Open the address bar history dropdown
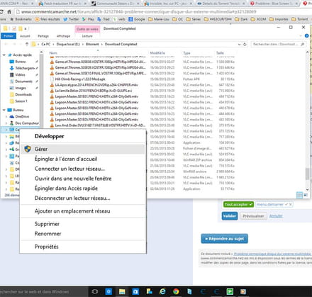The image size is (312, 297). [239, 44]
